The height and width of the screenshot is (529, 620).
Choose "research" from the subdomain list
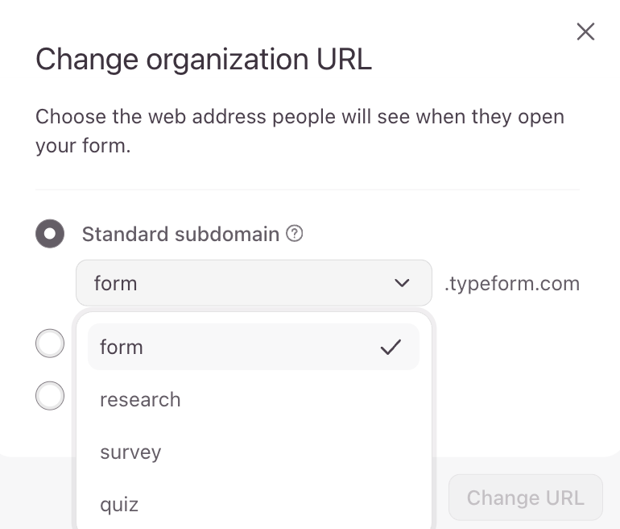point(140,400)
